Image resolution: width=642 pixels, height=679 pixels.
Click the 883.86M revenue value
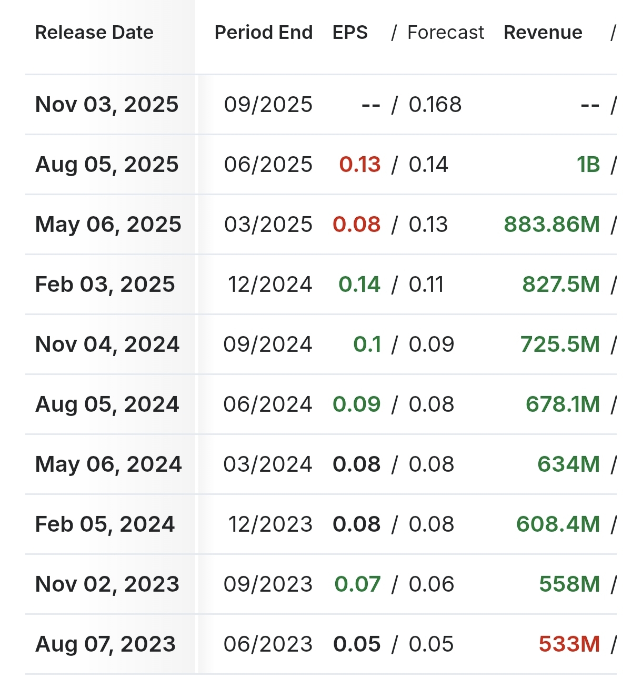(551, 225)
